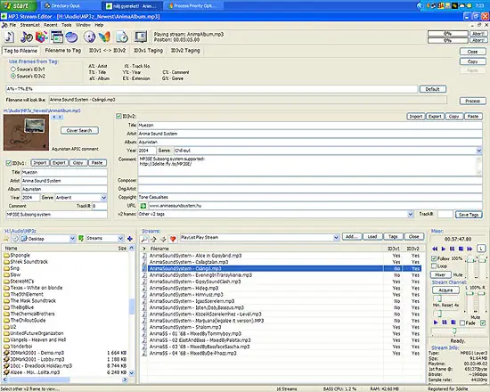Switch to the ID3v2 Taging tab
Screen dimensions: 490x392
(185, 50)
